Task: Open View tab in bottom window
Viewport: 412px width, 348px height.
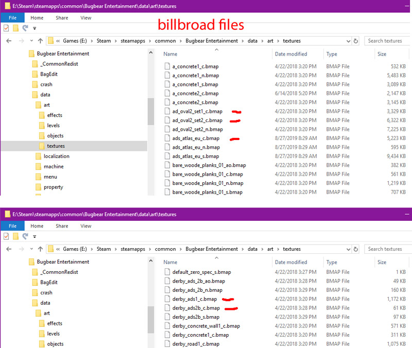Action: point(85,226)
